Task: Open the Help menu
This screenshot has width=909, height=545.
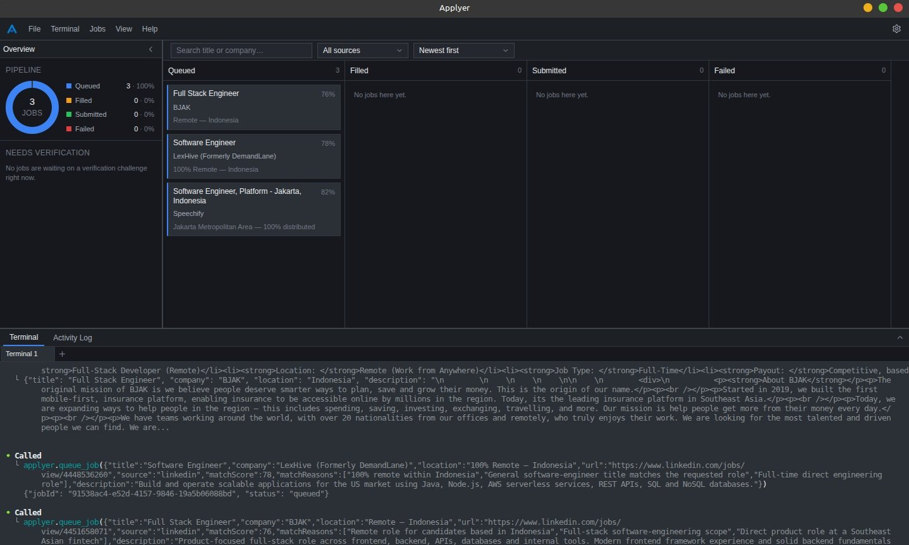Action: [x=150, y=29]
